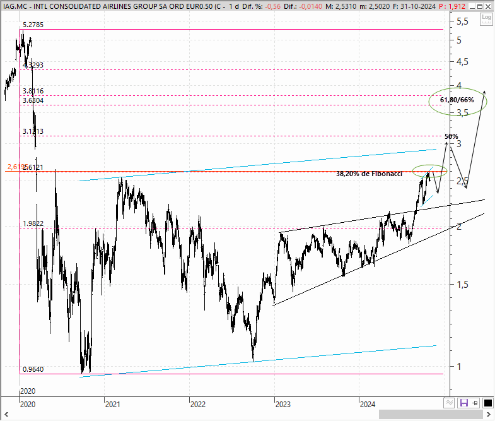Click the IAG.MC - INTL CONSOLIDATED AIRLINES title text
Viewport: 495px width, 421px height.
pos(112,7)
